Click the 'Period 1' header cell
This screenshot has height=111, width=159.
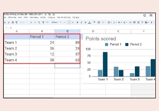(42, 37)
